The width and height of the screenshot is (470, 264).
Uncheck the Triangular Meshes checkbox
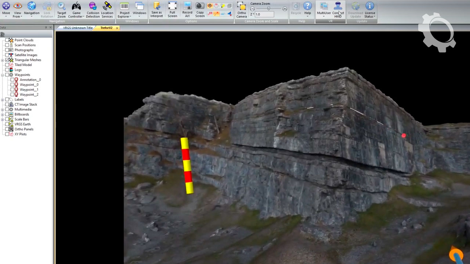(x=7, y=60)
